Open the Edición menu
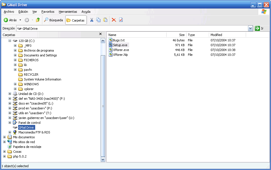 (x=23, y=12)
